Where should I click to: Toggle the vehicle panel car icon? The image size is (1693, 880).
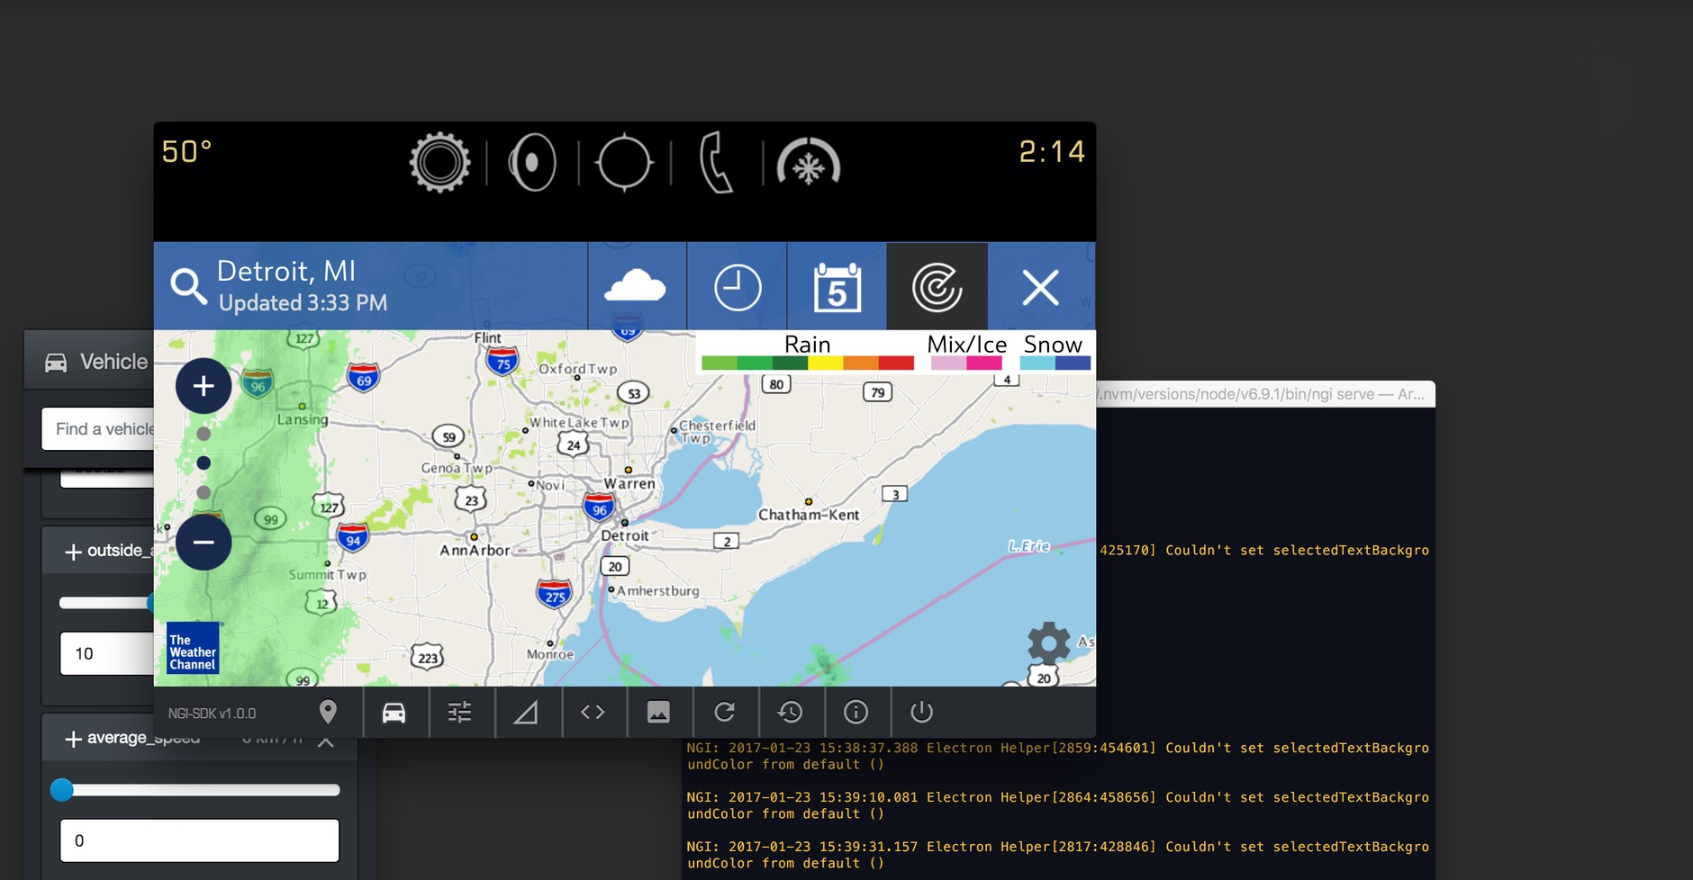point(394,713)
